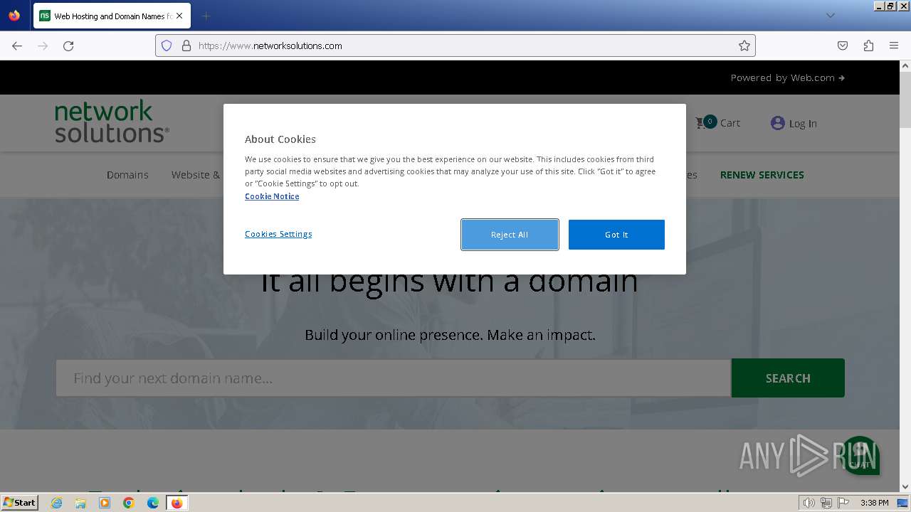Open the Windows Start menu
The image size is (911, 512).
(x=20, y=503)
